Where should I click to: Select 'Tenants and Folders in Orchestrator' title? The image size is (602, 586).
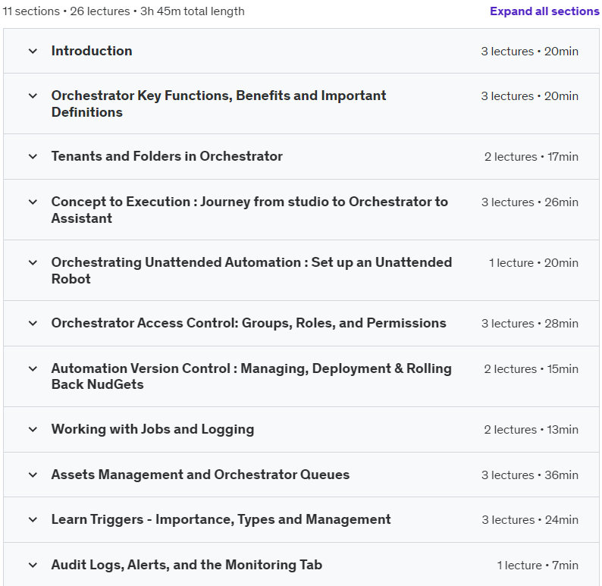point(167,156)
